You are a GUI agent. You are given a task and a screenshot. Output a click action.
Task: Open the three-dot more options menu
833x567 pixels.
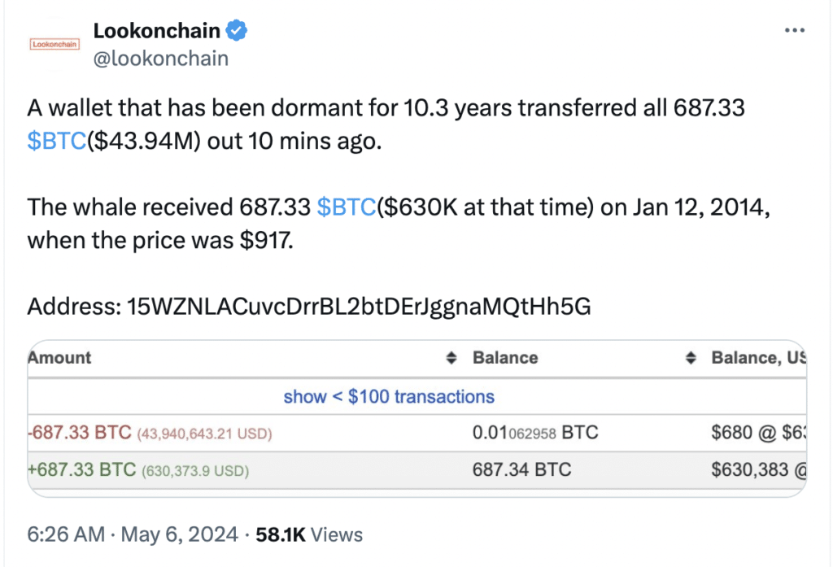click(x=794, y=31)
